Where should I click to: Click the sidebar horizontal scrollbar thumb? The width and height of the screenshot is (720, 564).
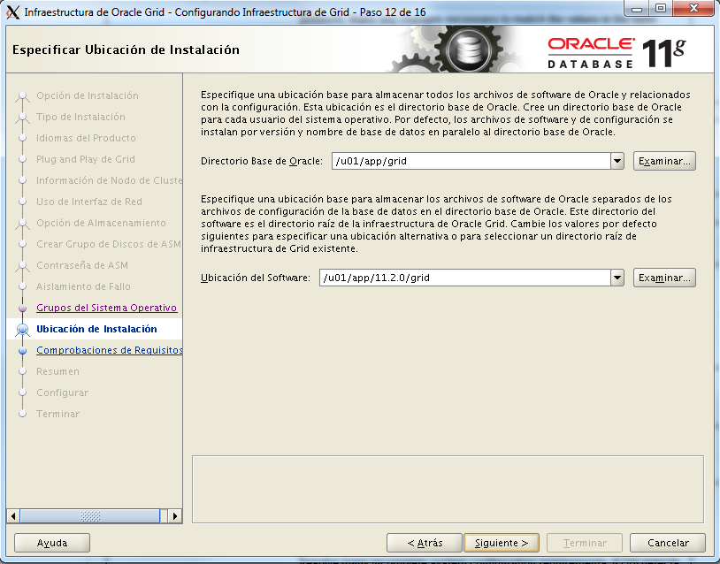click(x=90, y=515)
